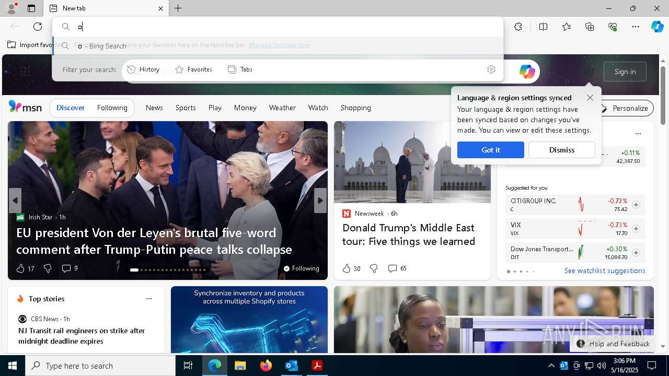The height and width of the screenshot is (376, 669).
Task: Open the Shopping menu item
Action: click(x=356, y=108)
